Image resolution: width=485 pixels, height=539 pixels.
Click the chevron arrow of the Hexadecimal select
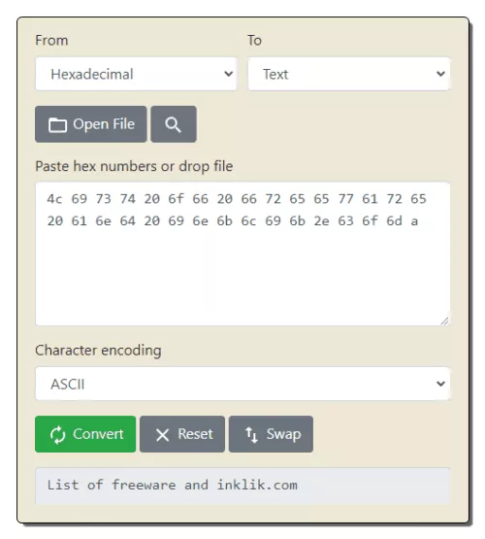[229, 74]
